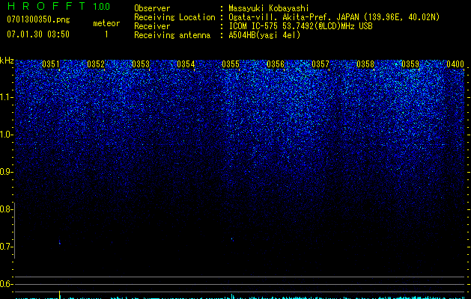Click the Receiving antenna label
The image size is (471, 299).
(x=172, y=35)
